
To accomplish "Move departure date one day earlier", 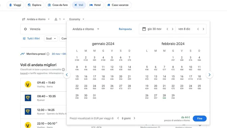I will (x=167, y=29).
